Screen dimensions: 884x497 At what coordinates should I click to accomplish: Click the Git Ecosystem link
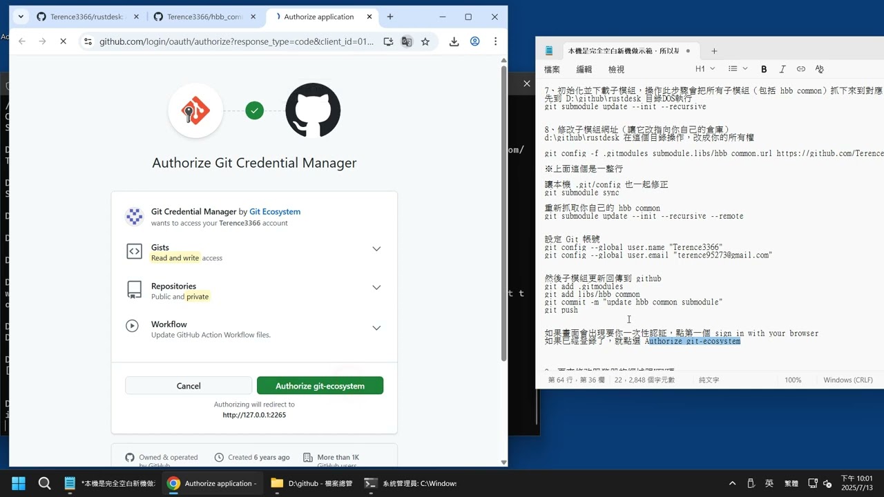tap(275, 212)
